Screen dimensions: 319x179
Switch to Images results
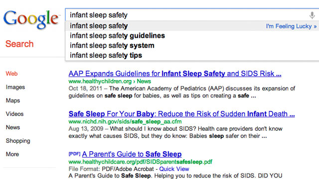(15, 87)
